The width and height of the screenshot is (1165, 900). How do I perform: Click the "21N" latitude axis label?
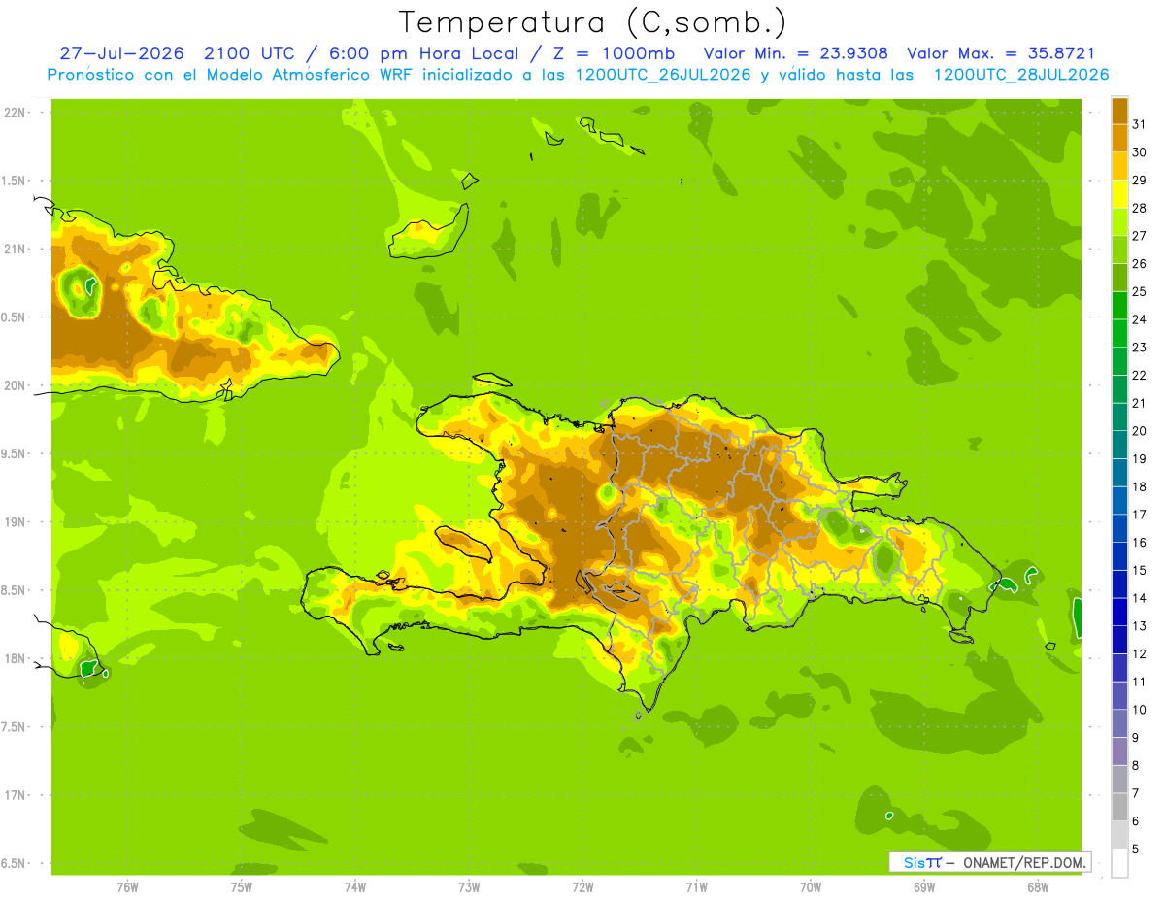(15, 249)
